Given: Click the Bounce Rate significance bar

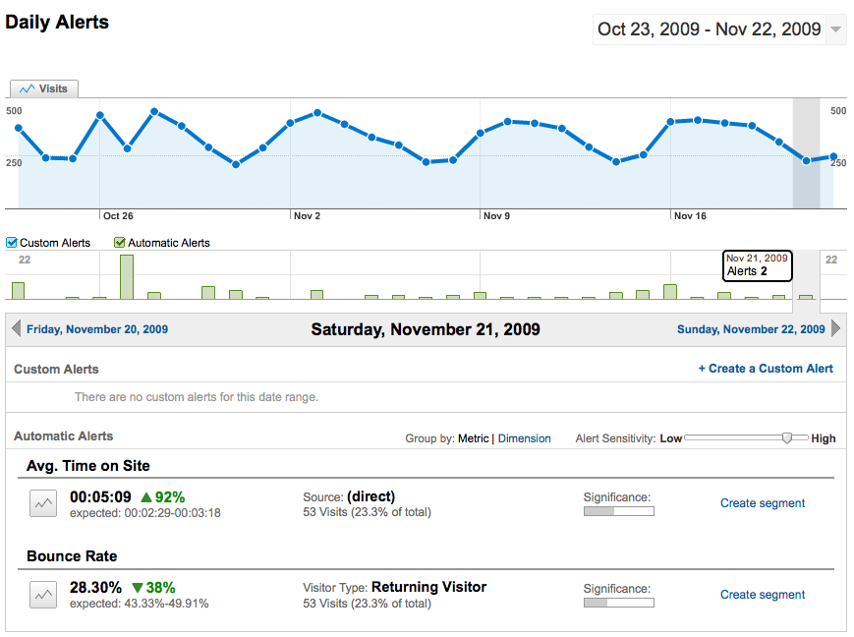Looking at the screenshot, I should click(x=618, y=603).
